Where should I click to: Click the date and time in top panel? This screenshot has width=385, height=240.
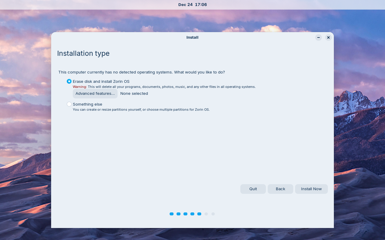click(192, 4)
